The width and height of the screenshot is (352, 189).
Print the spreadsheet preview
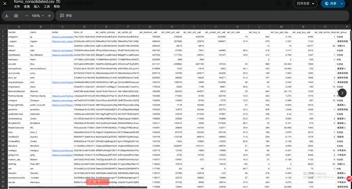tap(16, 16)
